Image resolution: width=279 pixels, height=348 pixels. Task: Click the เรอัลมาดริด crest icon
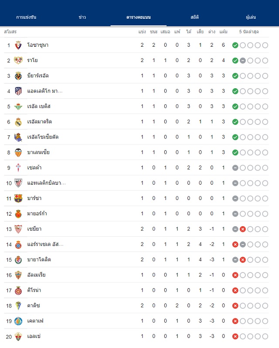[18, 122]
